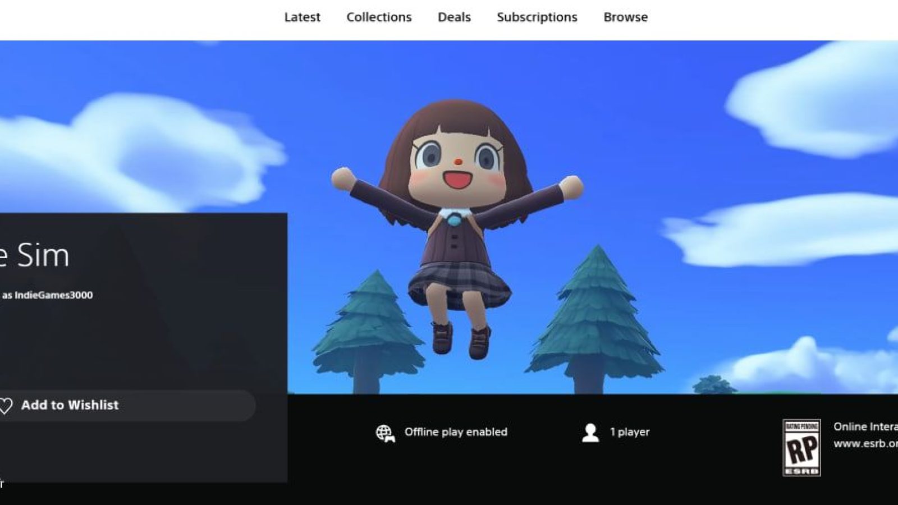
Task: Open the www.esrb.org link
Action: pyautogui.click(x=865, y=444)
